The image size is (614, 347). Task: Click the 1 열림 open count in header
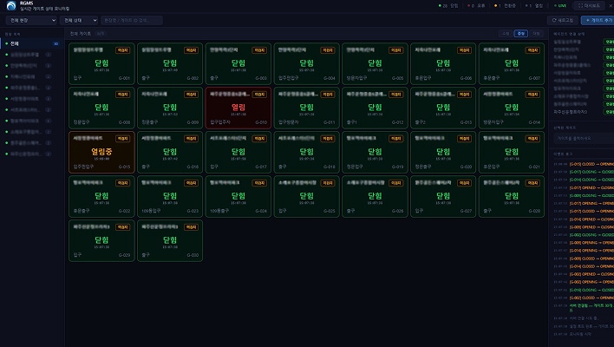point(534,6)
